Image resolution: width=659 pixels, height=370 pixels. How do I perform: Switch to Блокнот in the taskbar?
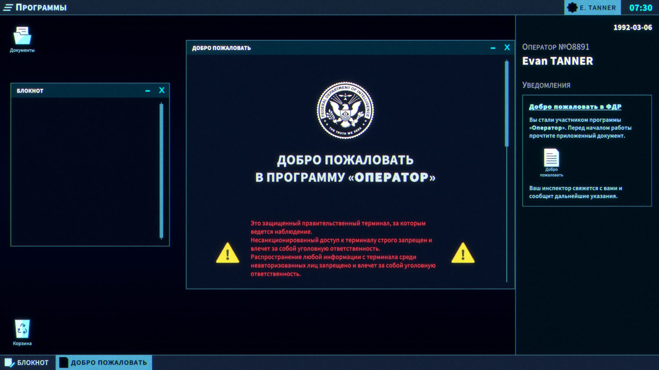pos(27,362)
